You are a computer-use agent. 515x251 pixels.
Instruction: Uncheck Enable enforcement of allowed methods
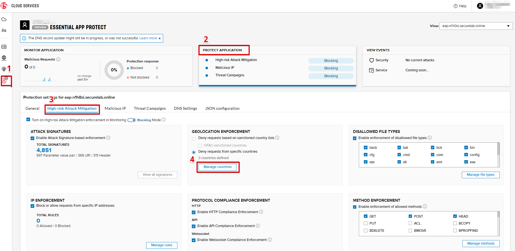(x=355, y=207)
